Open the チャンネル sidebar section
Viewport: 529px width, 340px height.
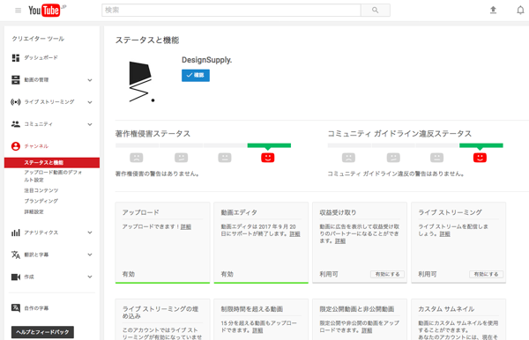click(x=36, y=146)
